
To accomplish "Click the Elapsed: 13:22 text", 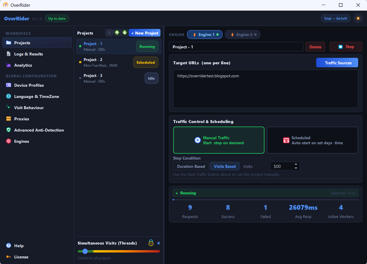I will click(x=343, y=193).
